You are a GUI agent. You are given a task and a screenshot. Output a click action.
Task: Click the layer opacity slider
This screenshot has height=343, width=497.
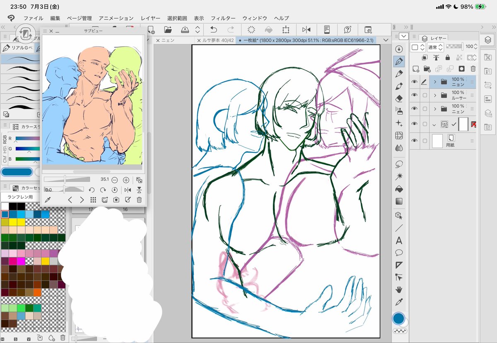click(x=456, y=47)
